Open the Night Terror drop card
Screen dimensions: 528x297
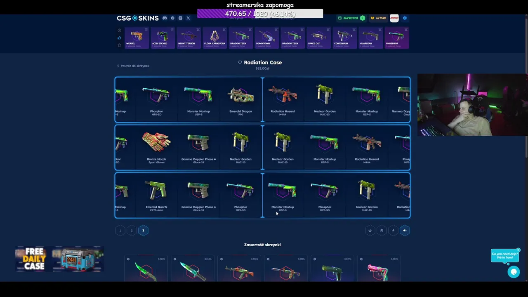tap(189, 38)
